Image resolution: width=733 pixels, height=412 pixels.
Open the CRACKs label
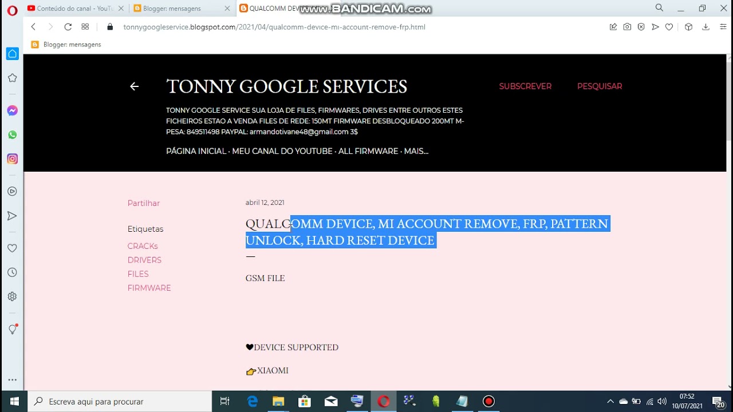point(143,246)
